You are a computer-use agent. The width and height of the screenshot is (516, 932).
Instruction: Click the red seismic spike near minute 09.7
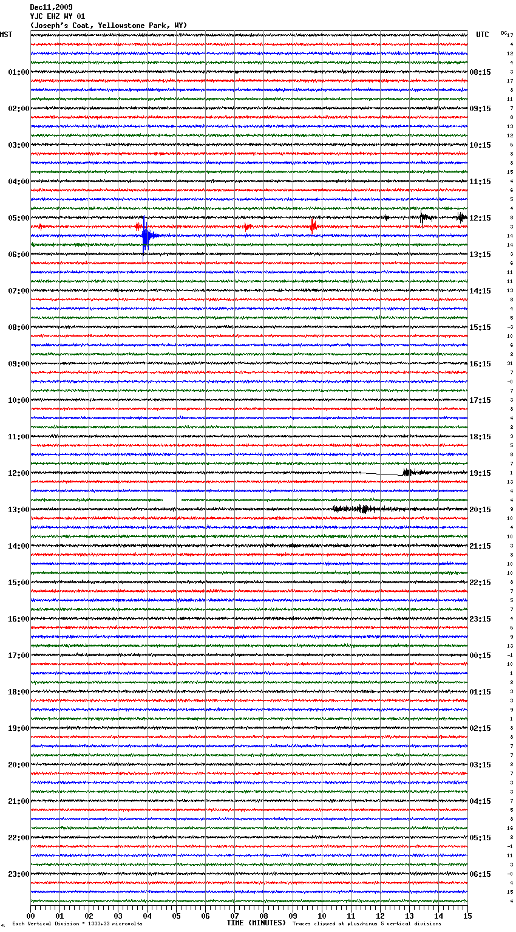coord(313,227)
